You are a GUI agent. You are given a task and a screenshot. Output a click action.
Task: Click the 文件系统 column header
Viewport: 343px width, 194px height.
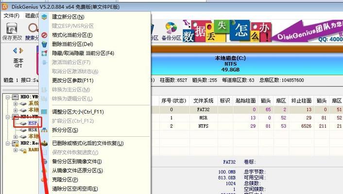click(x=203, y=101)
